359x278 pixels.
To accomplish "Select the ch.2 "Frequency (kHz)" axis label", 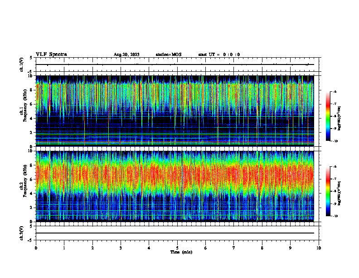I will tap(24, 181).
